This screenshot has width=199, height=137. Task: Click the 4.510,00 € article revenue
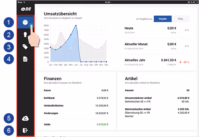click(183, 98)
